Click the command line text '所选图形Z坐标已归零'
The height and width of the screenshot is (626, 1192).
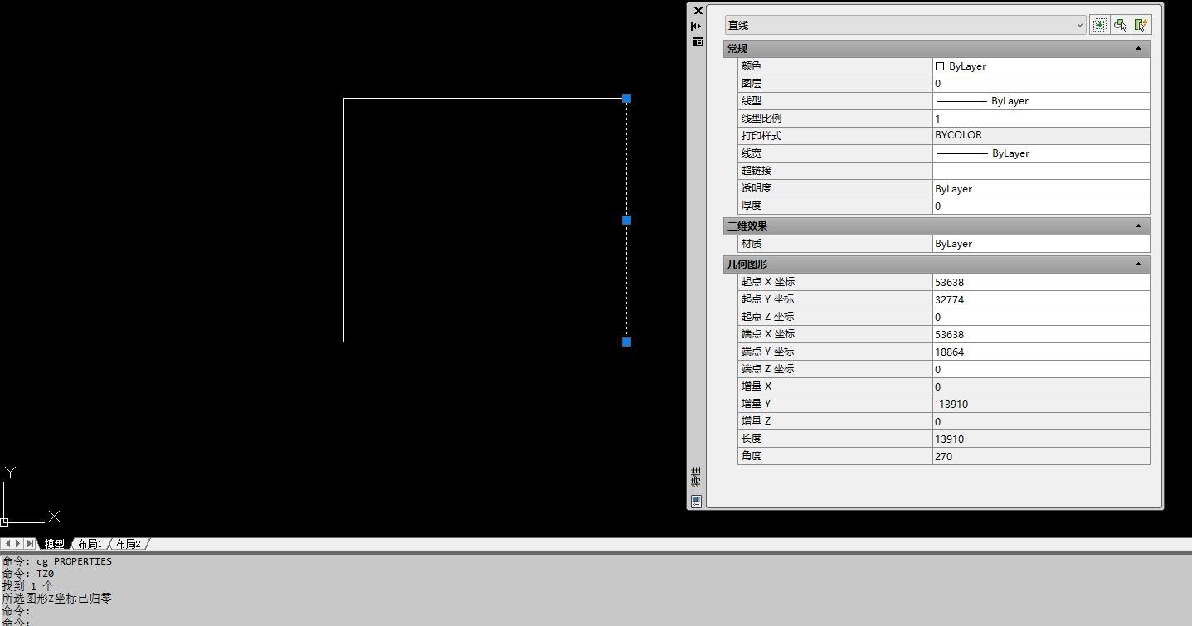click(x=56, y=598)
